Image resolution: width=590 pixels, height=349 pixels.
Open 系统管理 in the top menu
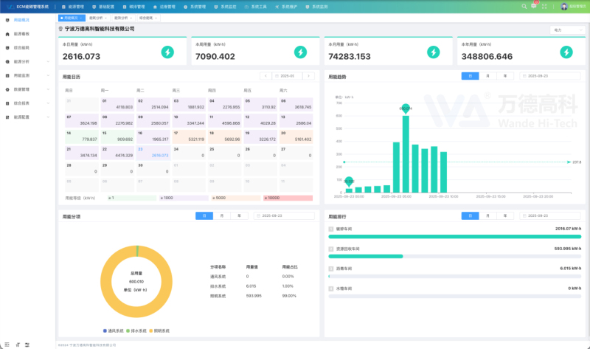click(195, 7)
